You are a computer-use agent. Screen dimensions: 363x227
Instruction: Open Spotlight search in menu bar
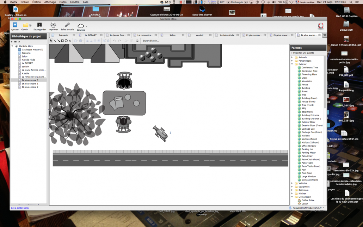[351, 2]
